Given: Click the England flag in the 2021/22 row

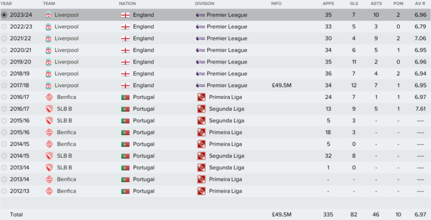Looking at the screenshot, I should [x=126, y=39].
